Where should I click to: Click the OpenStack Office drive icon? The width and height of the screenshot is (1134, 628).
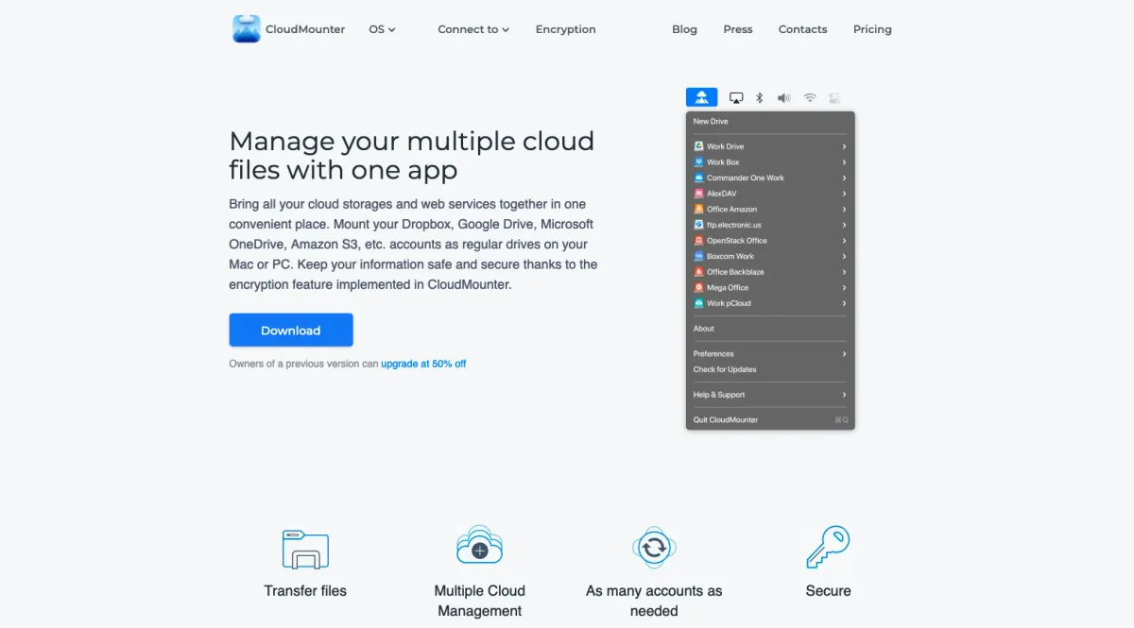pos(698,241)
